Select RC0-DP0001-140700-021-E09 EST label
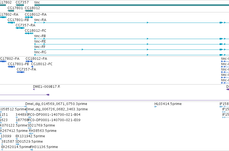This screenshot has width=229, height=151. 54,120
